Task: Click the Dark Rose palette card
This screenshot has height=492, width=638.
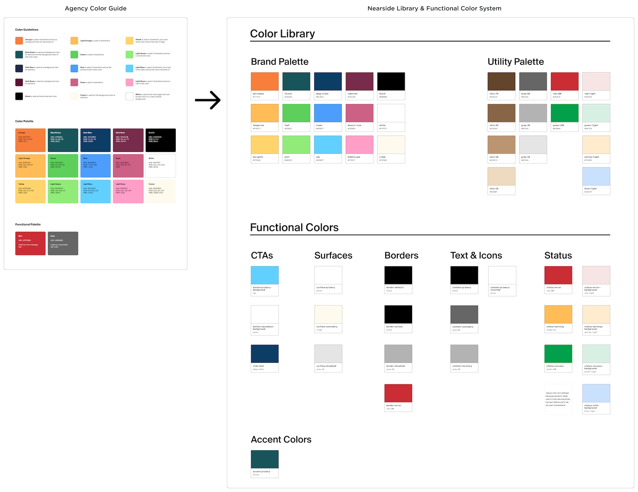Action: 128,140
